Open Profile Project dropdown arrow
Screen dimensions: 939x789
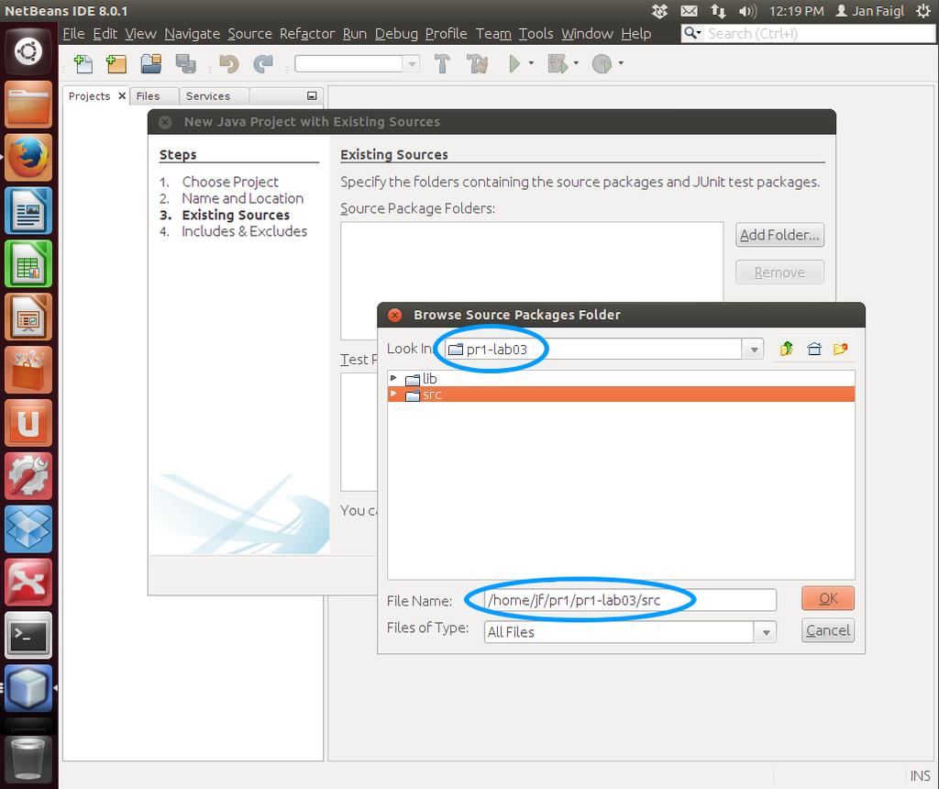(621, 63)
